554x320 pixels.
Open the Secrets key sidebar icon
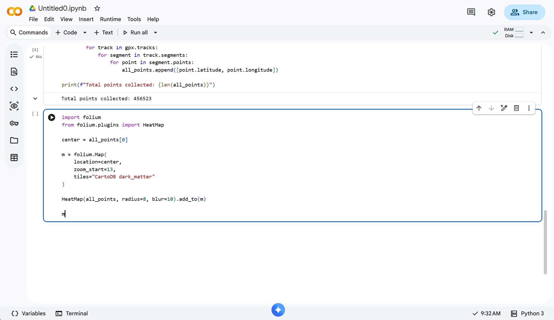(14, 123)
